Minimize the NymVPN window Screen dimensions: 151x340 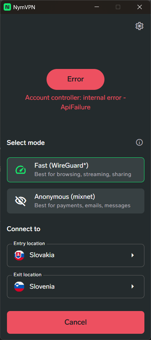97,7
